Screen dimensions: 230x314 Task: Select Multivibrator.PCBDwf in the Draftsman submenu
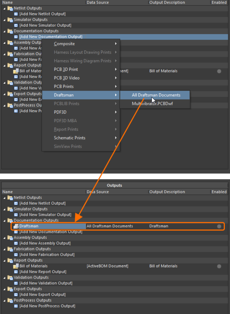coord(152,104)
